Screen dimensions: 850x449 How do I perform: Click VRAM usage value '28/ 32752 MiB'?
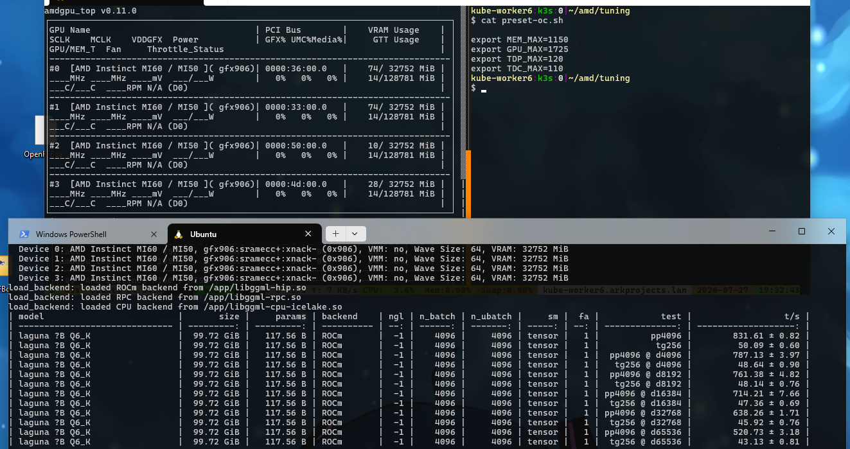coord(402,184)
